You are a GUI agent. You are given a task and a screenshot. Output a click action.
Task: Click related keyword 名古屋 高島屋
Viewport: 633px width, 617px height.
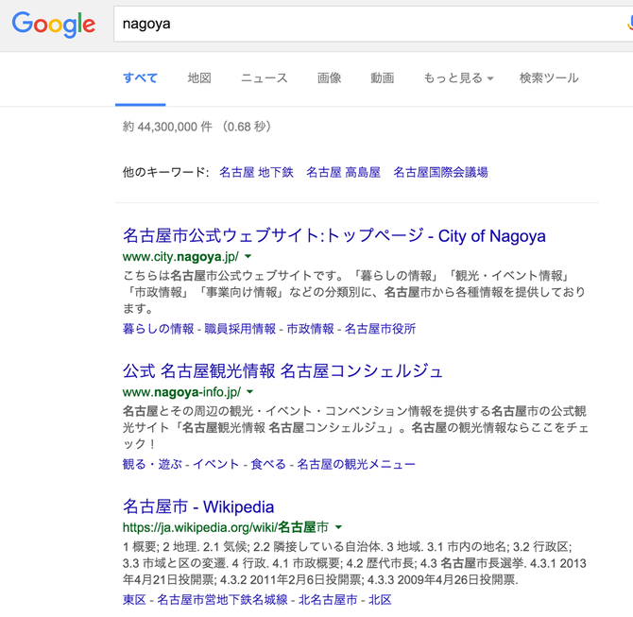[x=343, y=173]
